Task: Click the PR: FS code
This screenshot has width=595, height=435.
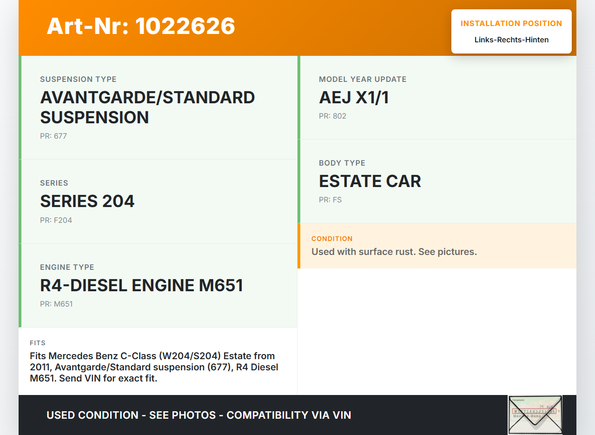Action: (330, 200)
